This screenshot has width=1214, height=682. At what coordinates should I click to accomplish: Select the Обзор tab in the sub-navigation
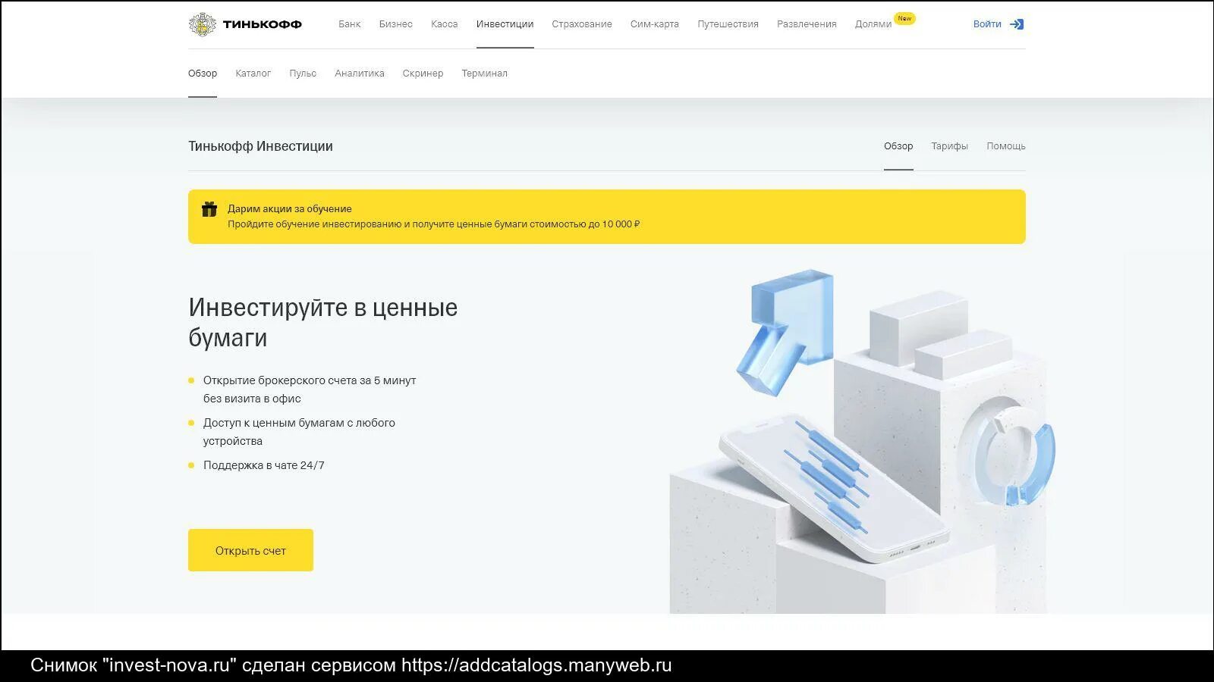[203, 74]
